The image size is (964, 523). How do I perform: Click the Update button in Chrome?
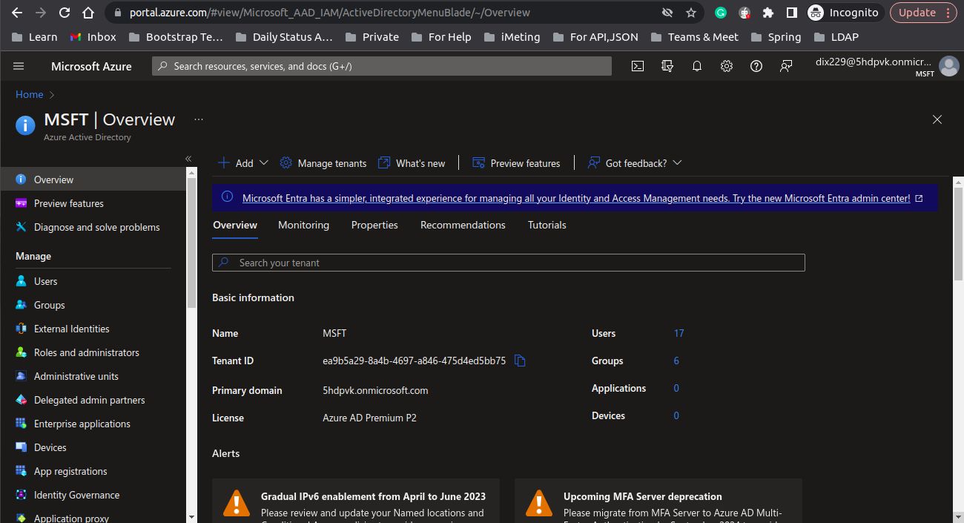point(923,13)
